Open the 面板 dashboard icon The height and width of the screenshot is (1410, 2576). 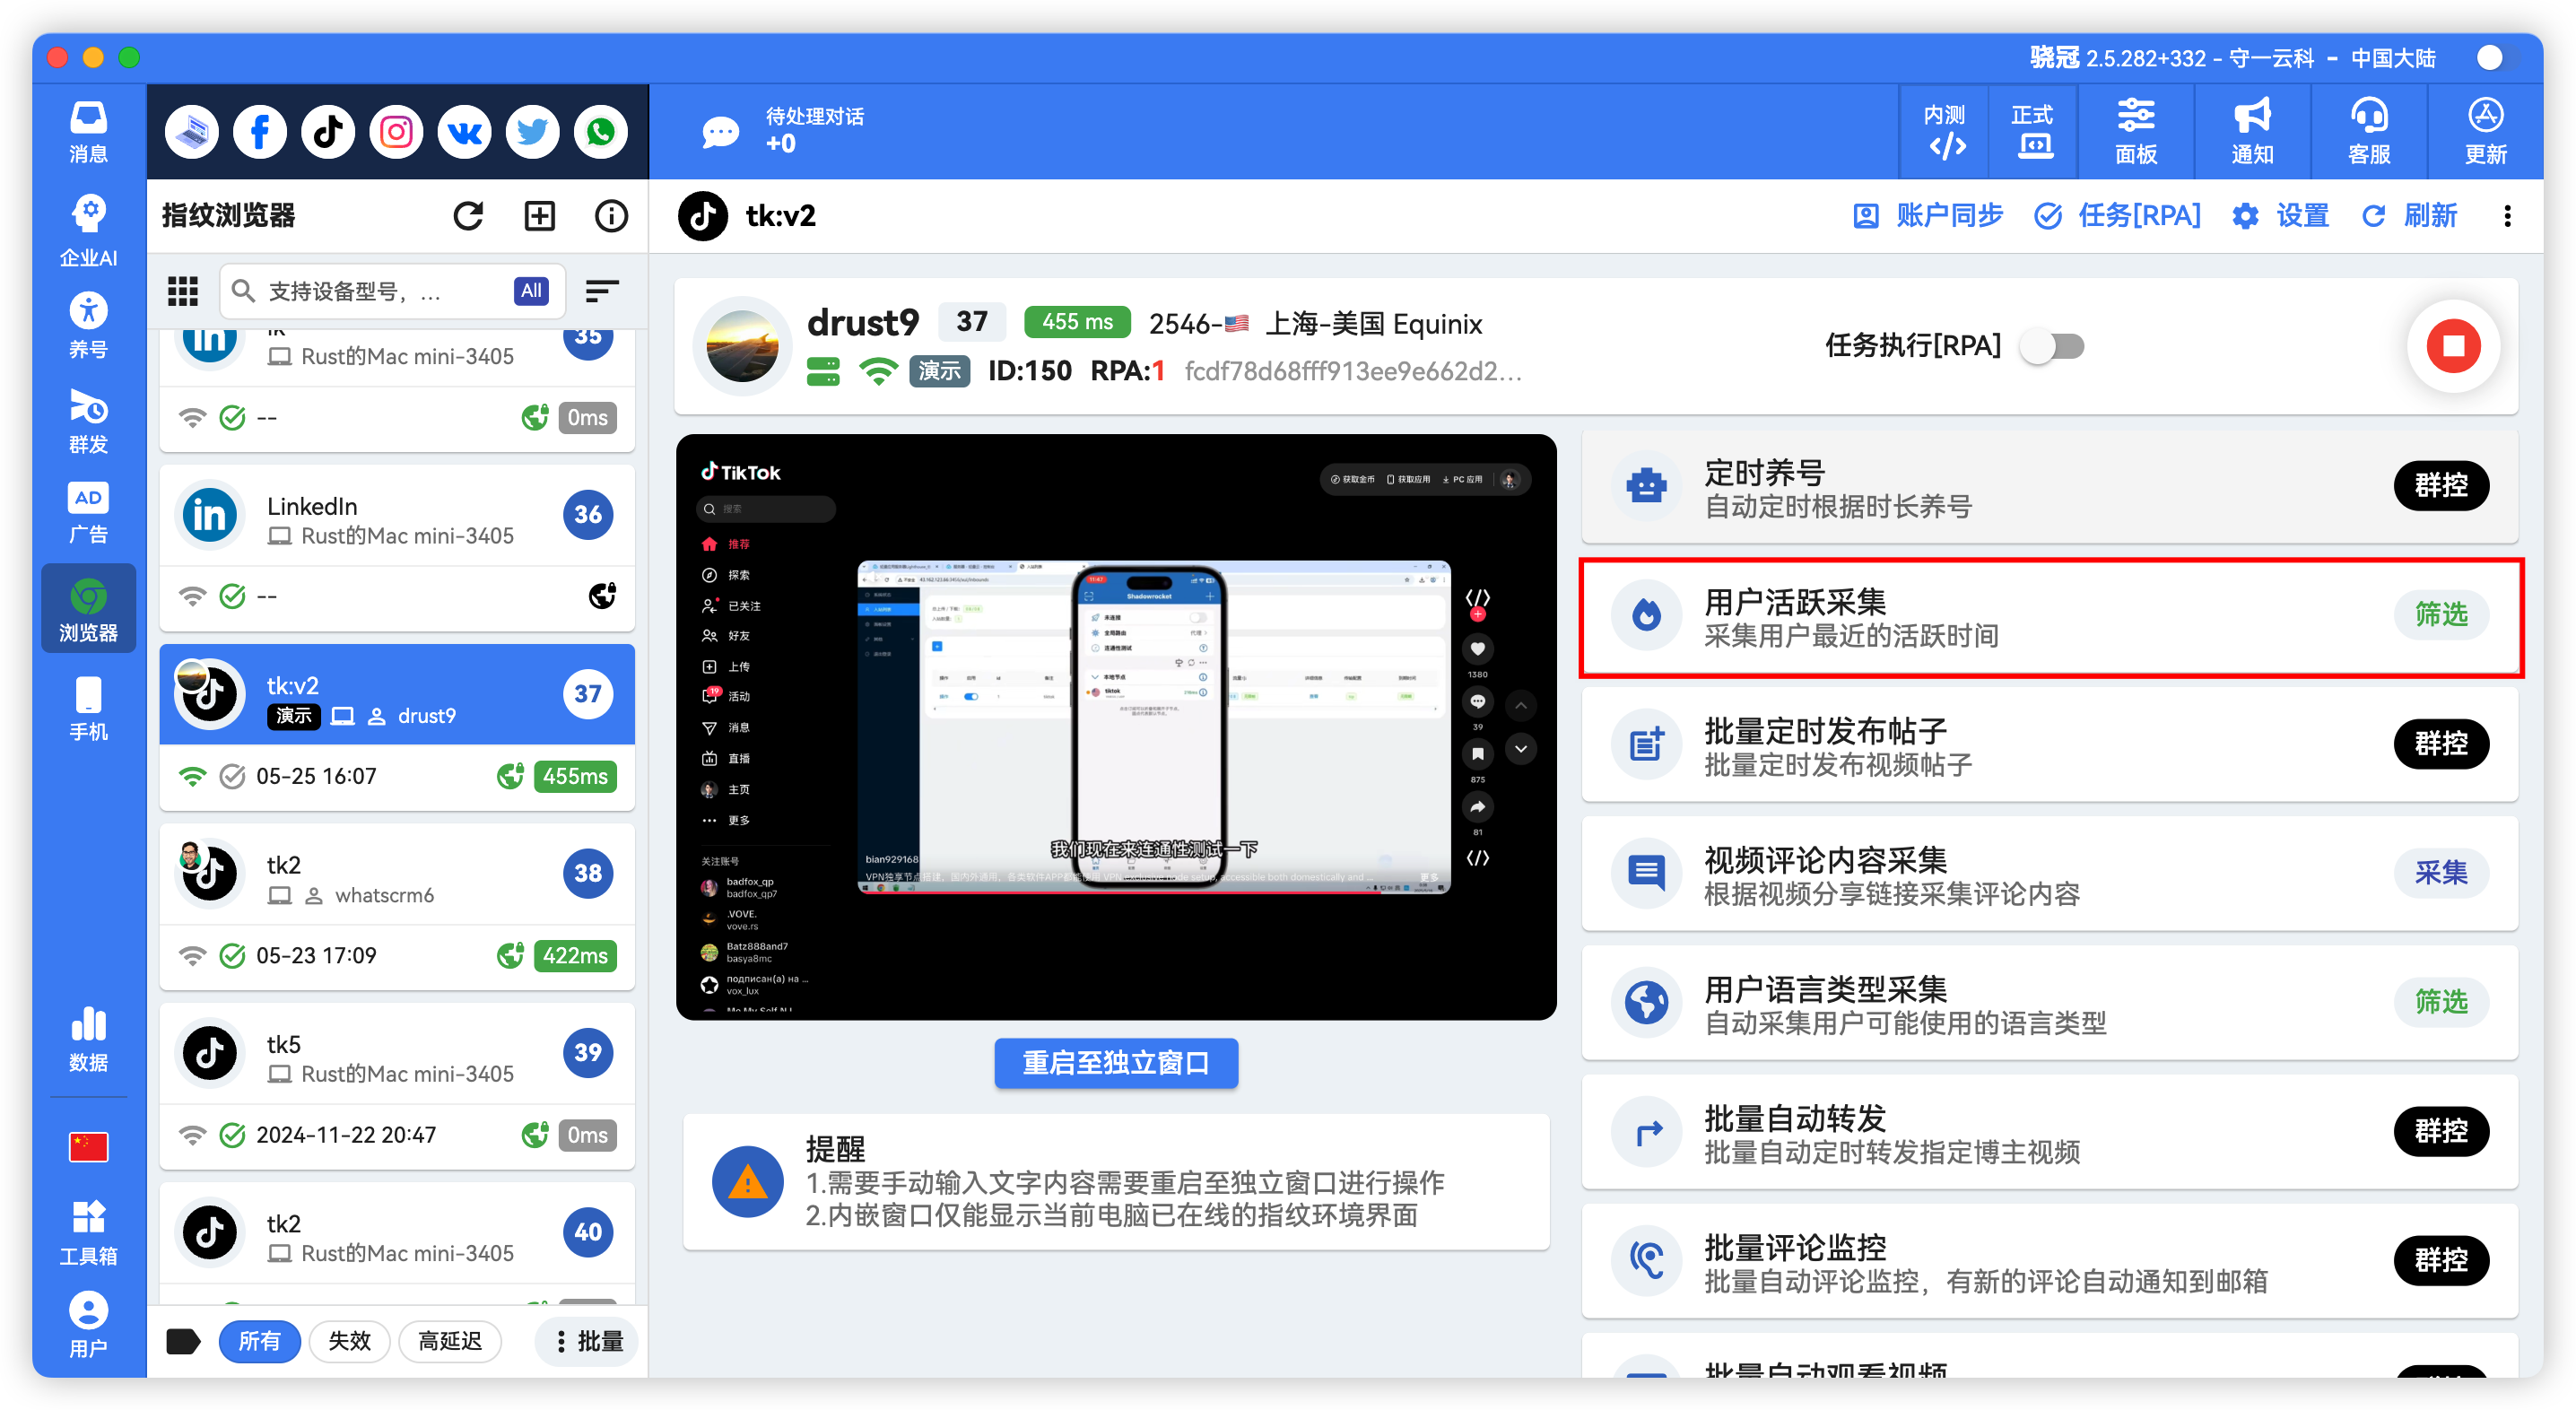(2136, 131)
